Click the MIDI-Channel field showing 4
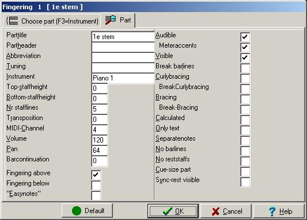307x220 pixels. coord(100,130)
